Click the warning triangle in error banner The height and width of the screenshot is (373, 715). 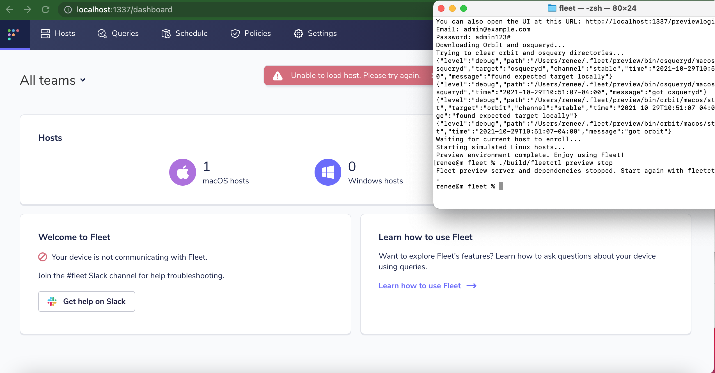click(x=278, y=76)
